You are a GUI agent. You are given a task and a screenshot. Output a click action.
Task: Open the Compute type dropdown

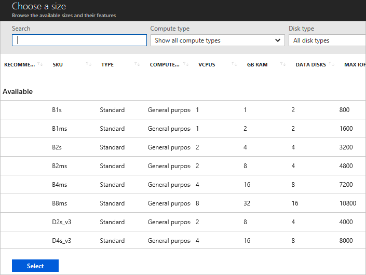point(218,40)
